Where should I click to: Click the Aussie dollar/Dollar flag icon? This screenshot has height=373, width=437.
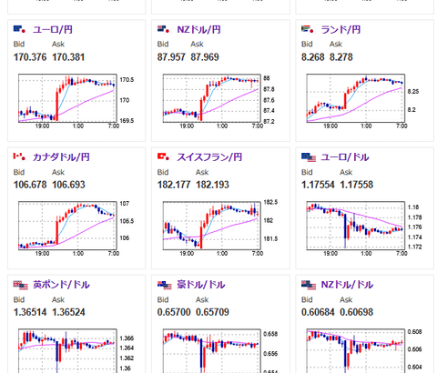coord(165,285)
